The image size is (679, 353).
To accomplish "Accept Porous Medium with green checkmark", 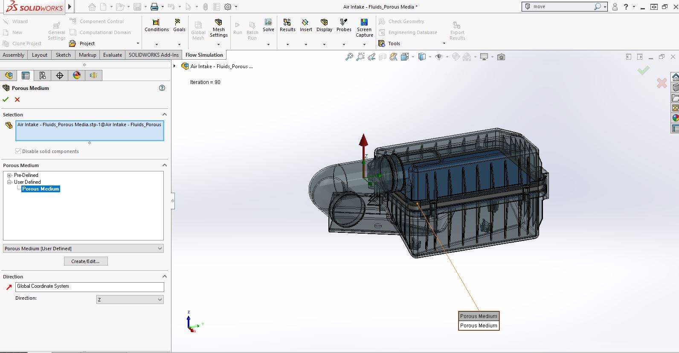I will [x=6, y=99].
